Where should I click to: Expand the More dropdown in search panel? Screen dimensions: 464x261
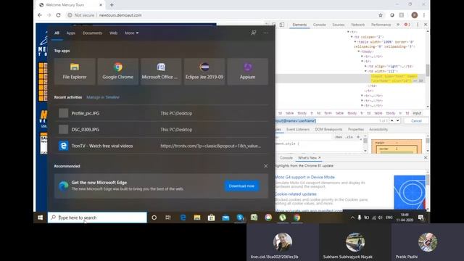pyautogui.click(x=131, y=33)
